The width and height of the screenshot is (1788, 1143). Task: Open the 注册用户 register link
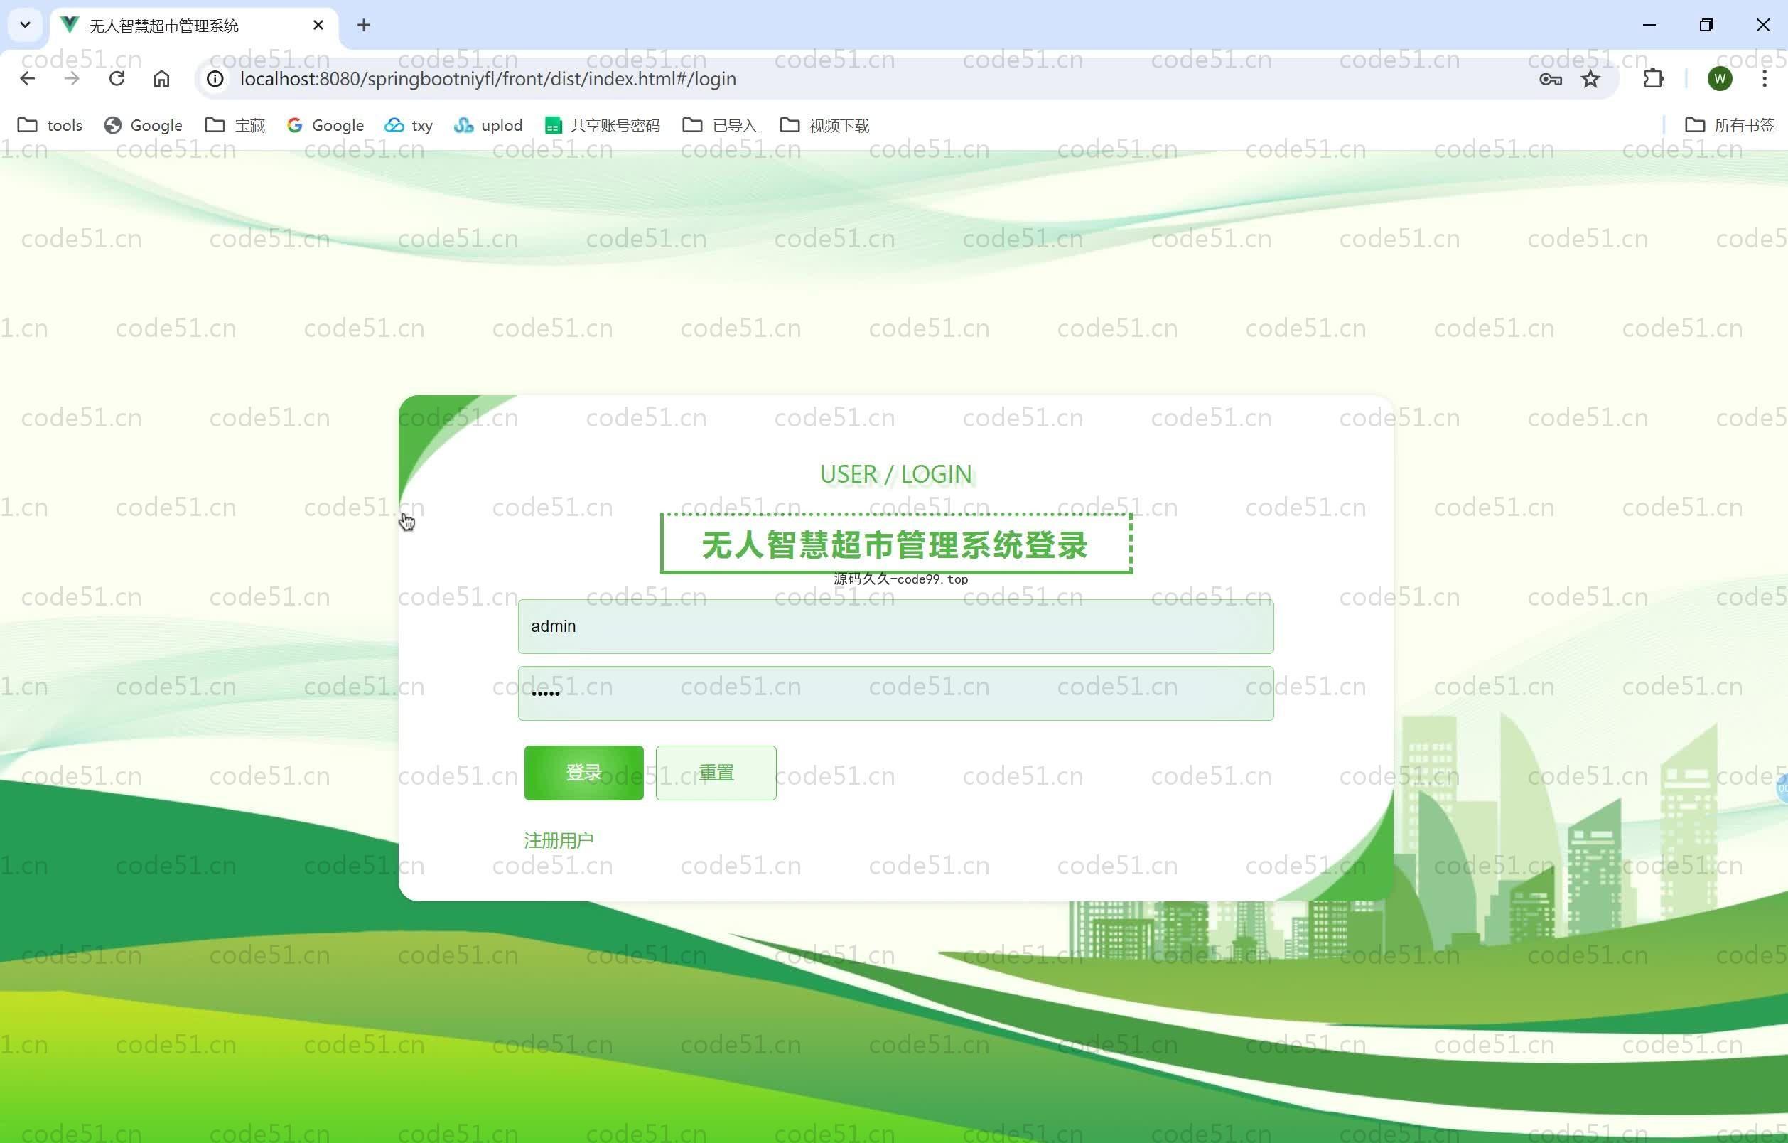[x=559, y=840]
